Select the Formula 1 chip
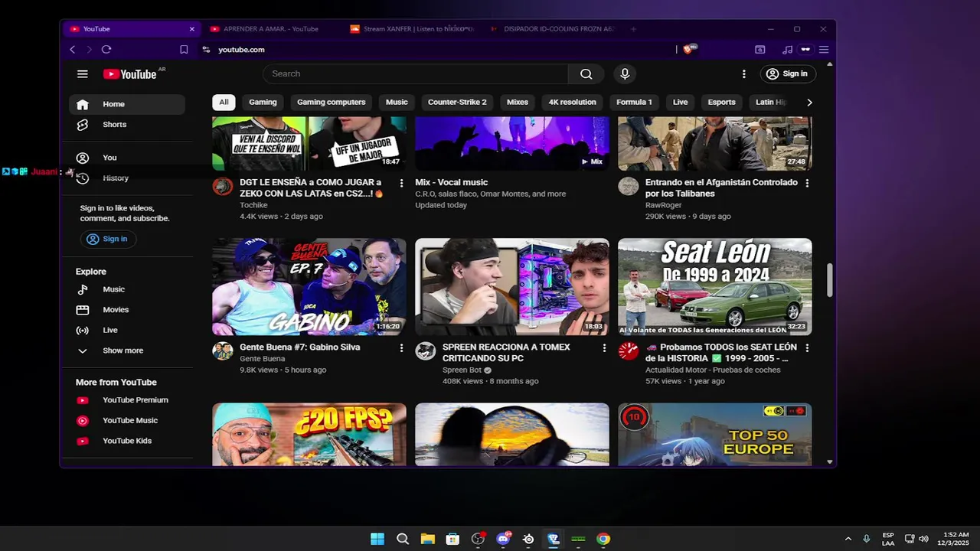980x551 pixels. coord(634,103)
